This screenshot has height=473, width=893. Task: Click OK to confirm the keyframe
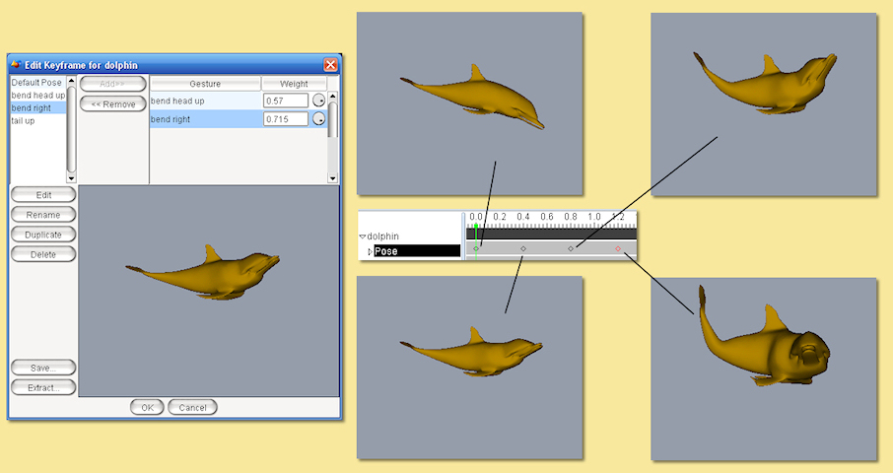(x=148, y=407)
